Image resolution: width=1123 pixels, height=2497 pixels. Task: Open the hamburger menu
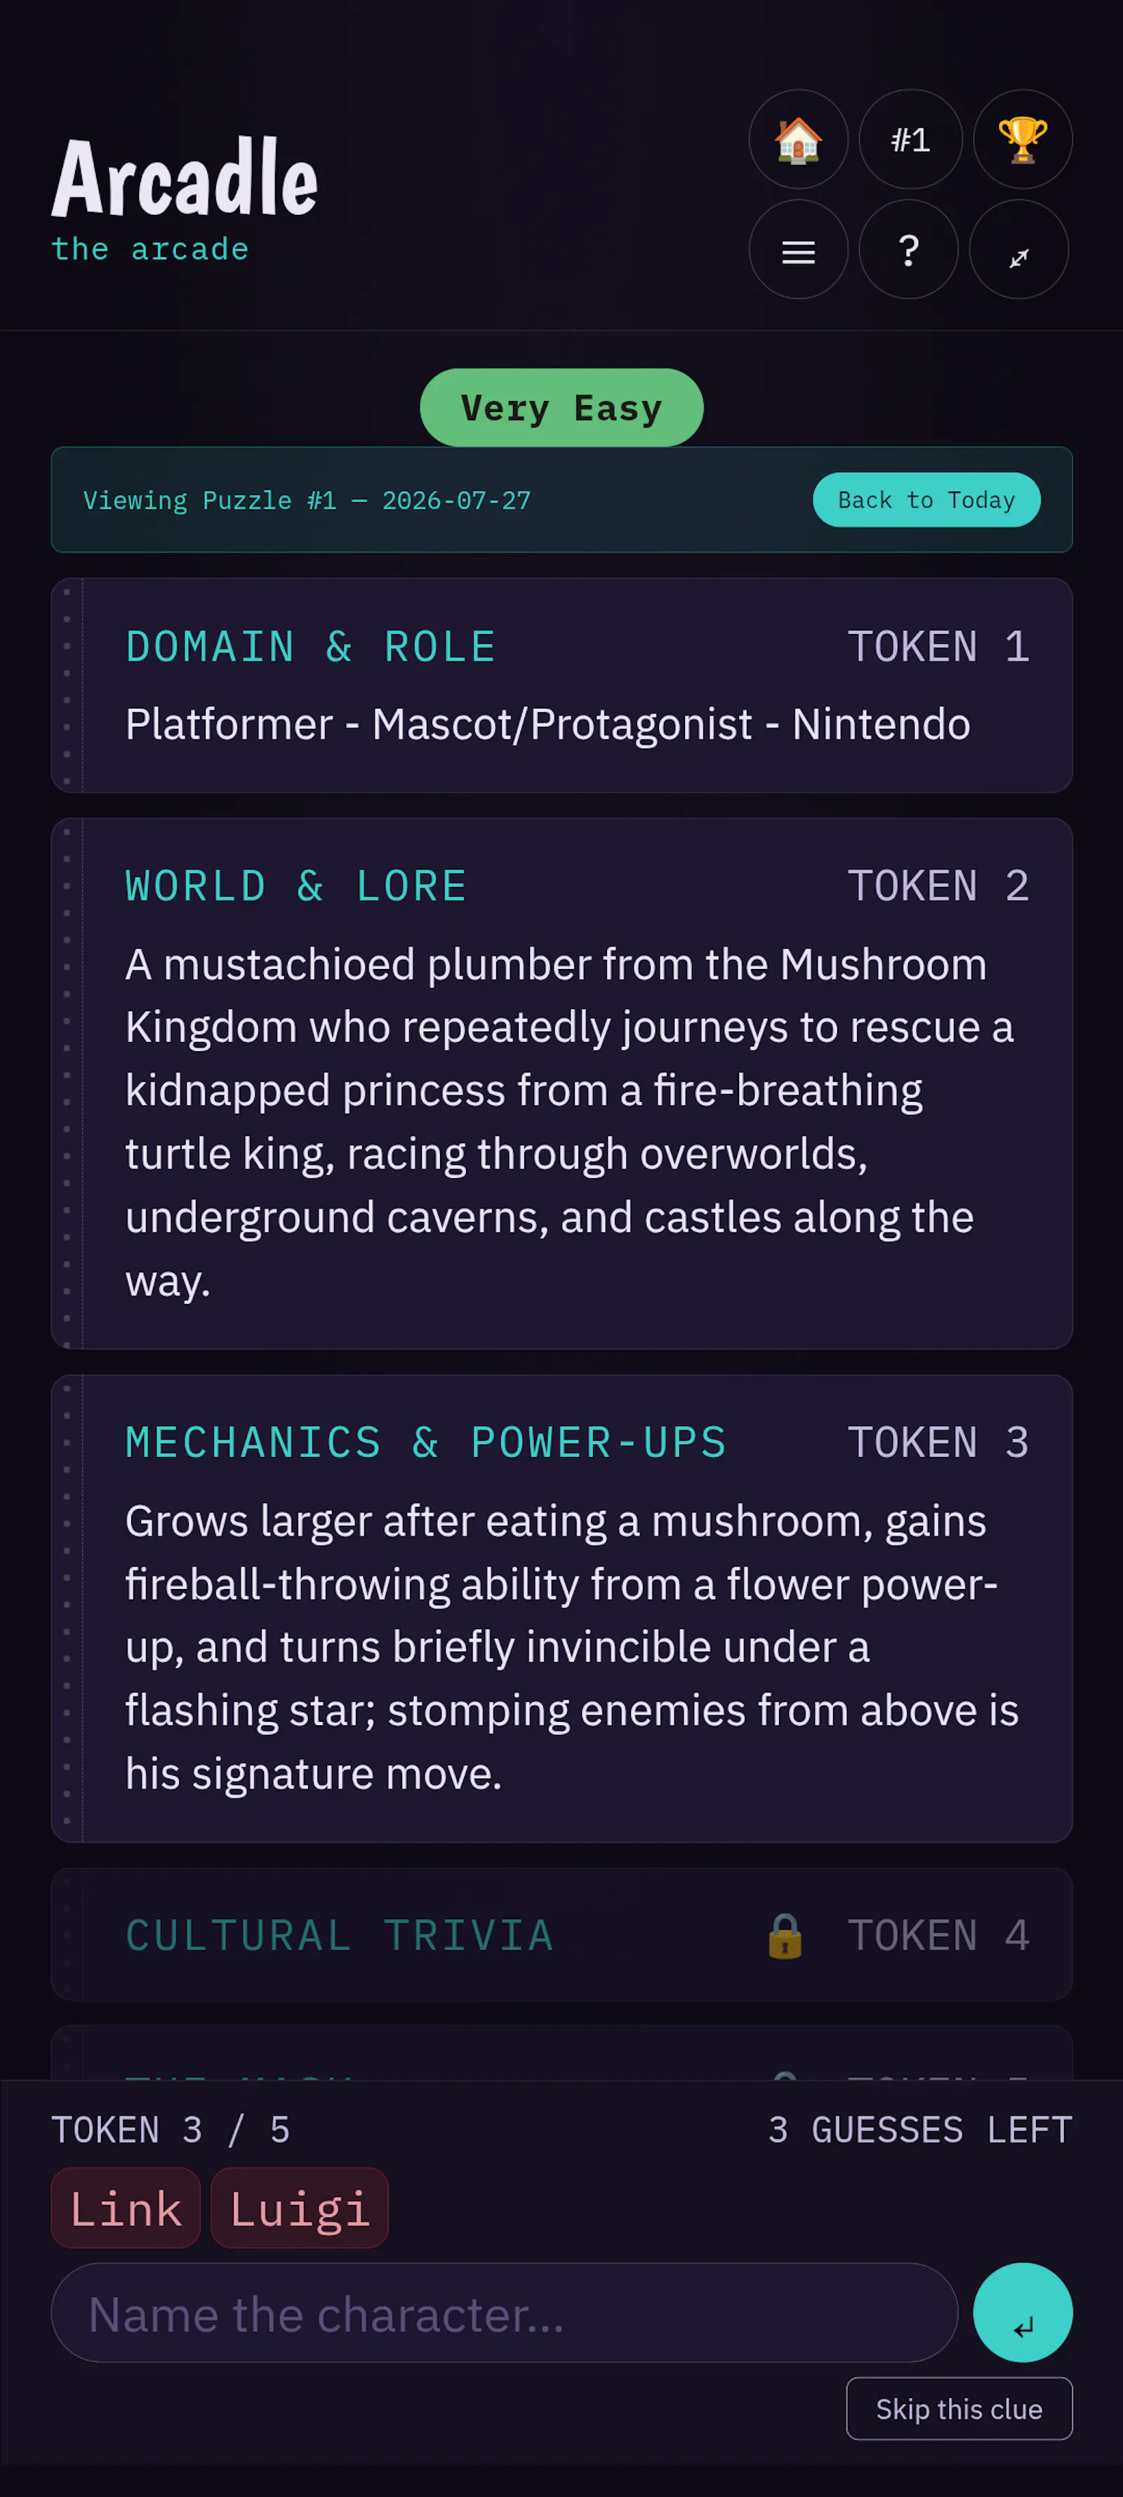797,250
